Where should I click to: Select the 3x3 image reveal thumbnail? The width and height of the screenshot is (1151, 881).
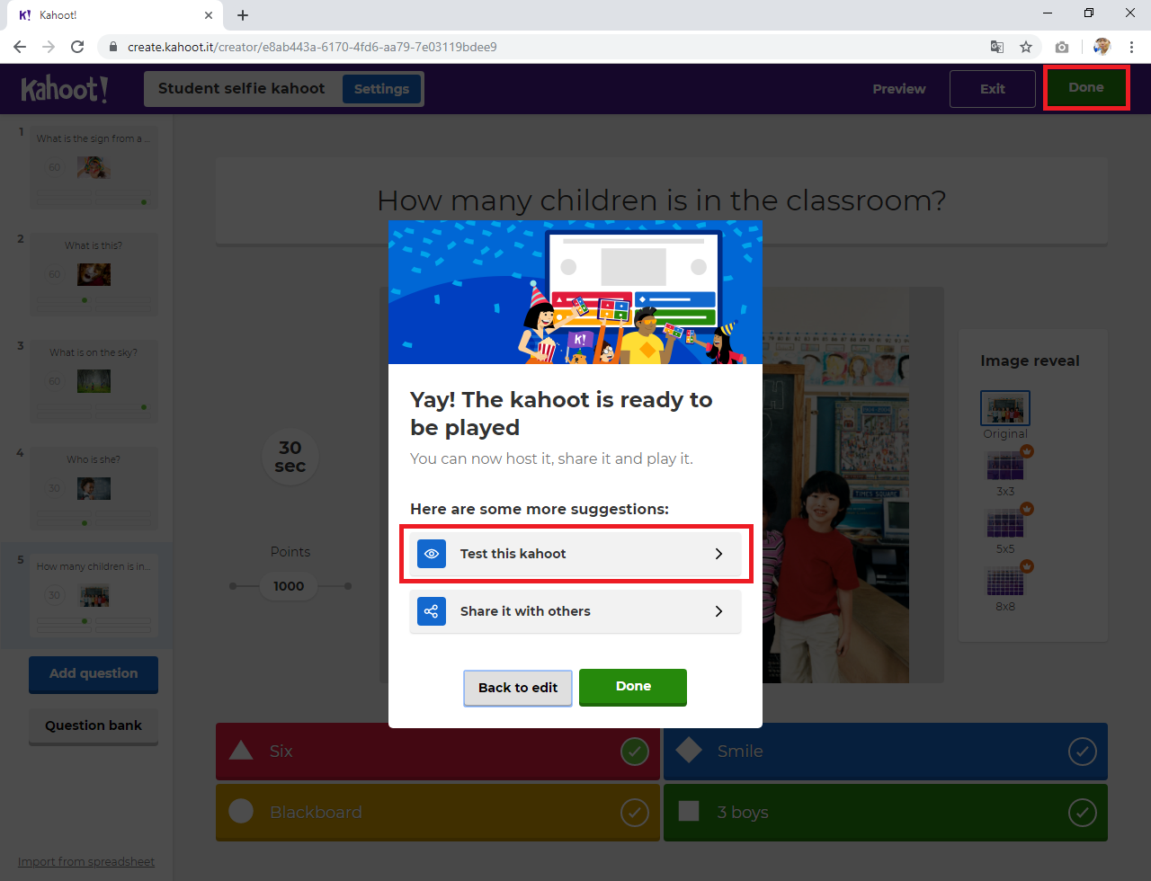pos(1004,467)
